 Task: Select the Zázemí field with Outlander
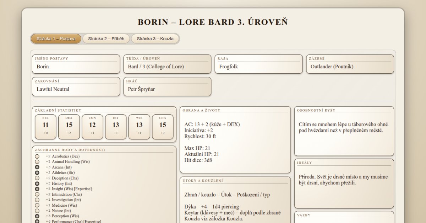coord(350,67)
